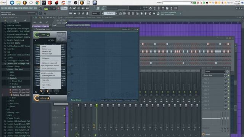Click the Windows Start button
This screenshot has width=244, height=137.
(x=3, y=3)
